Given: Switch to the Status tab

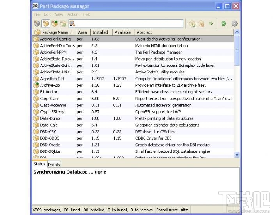Looking at the screenshot, I should tap(39, 164).
